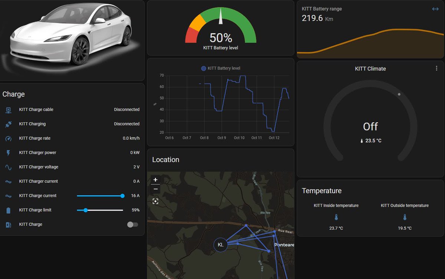Click the 0 A charger current value
This screenshot has height=279, width=445.
136,182
